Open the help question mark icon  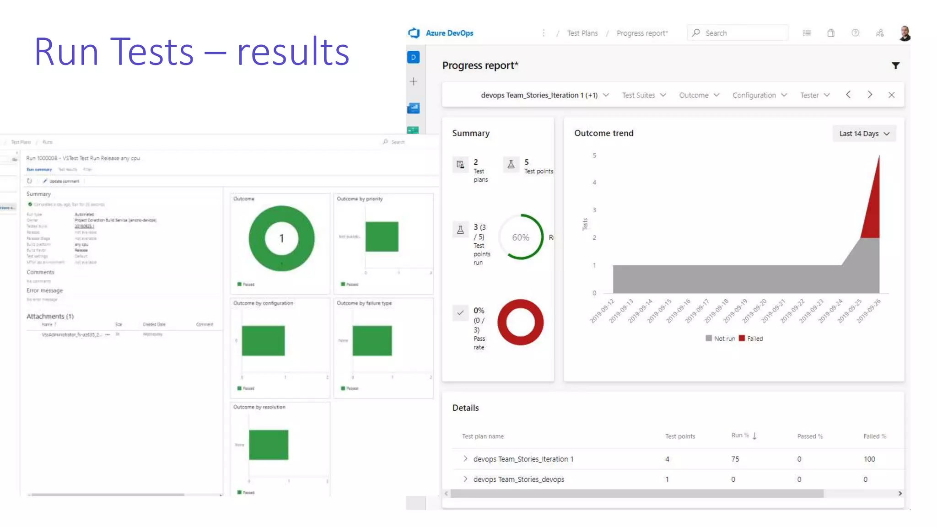coord(855,33)
